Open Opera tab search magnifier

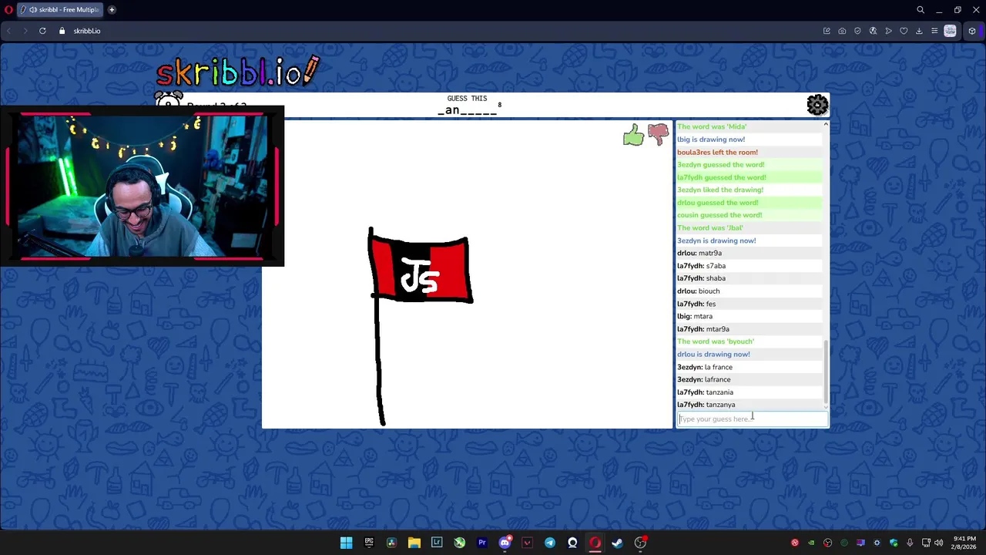click(x=921, y=10)
